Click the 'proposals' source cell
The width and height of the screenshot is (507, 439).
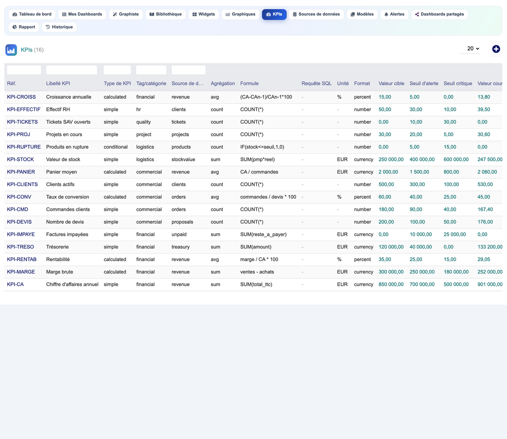point(183,222)
